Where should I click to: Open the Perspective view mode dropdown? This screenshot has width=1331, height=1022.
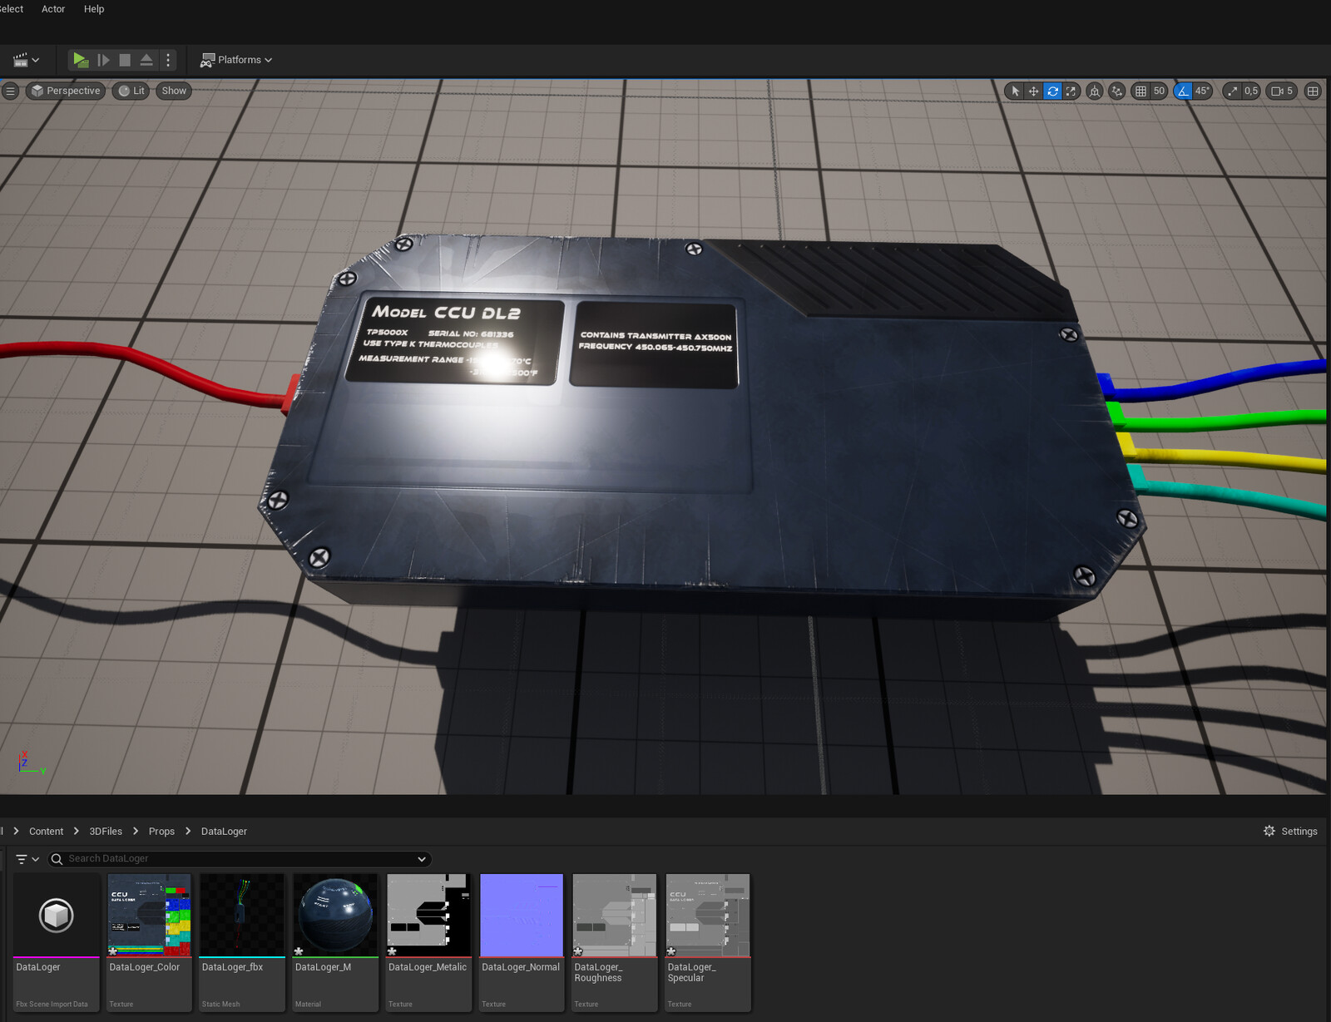tap(66, 91)
